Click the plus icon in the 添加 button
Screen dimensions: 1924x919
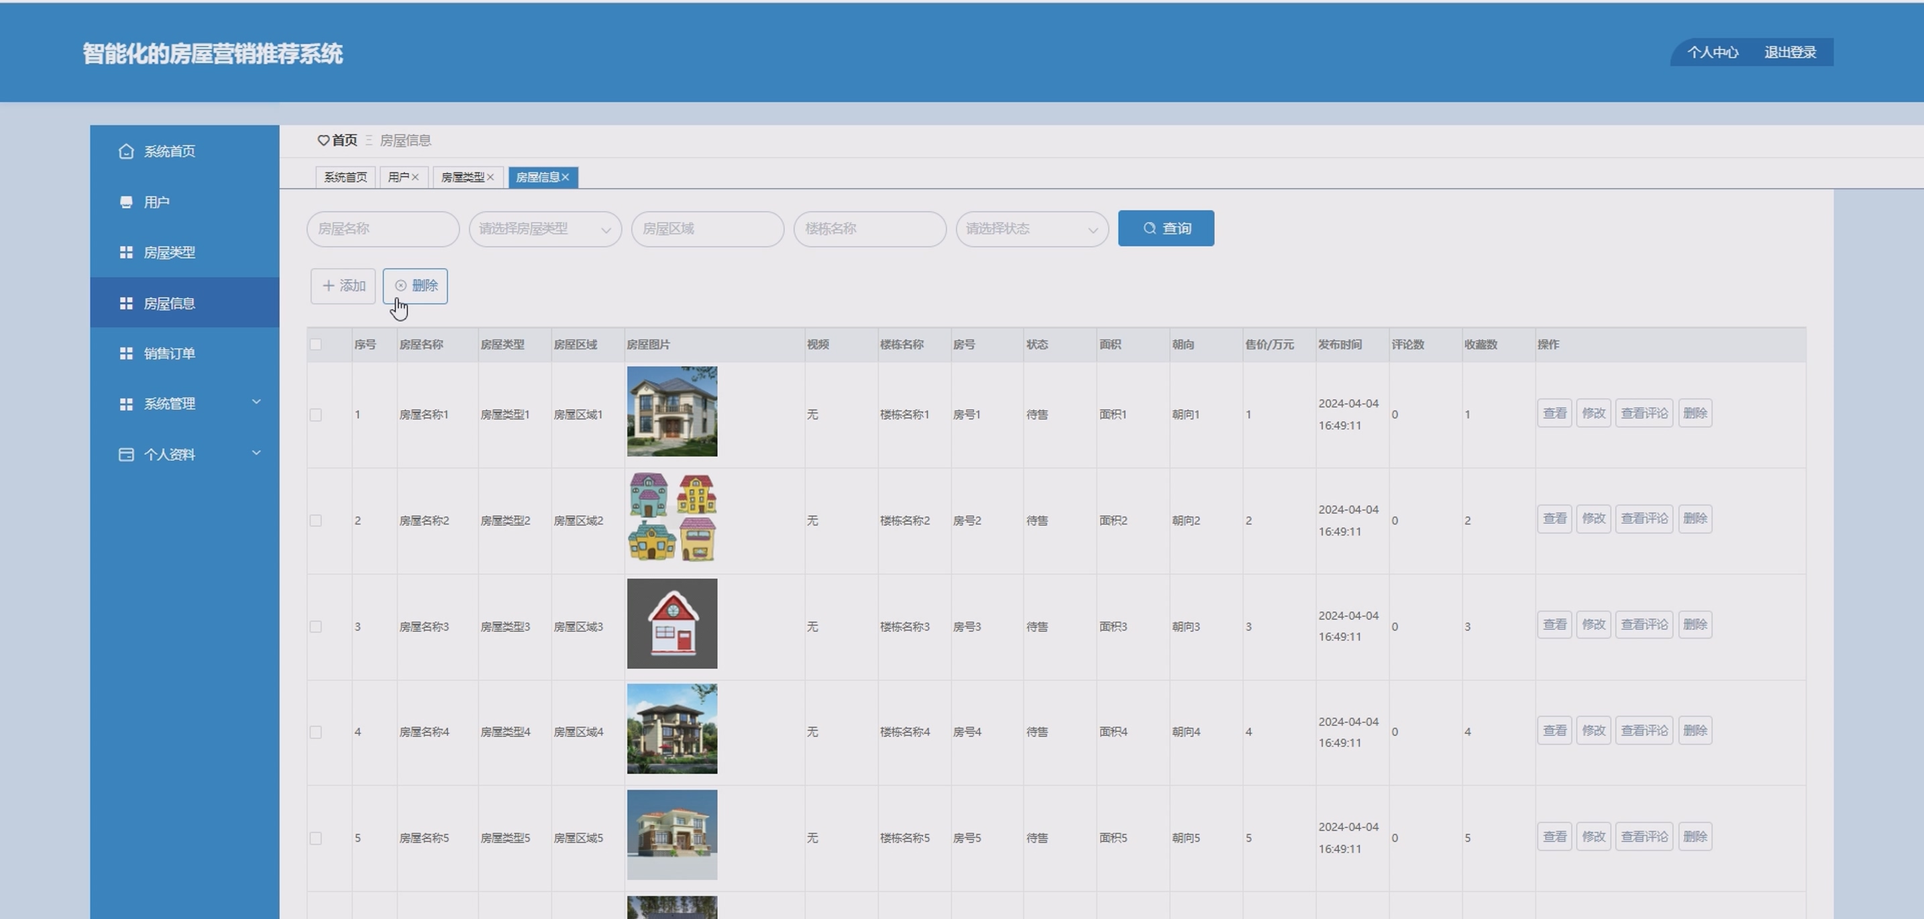[x=328, y=286]
